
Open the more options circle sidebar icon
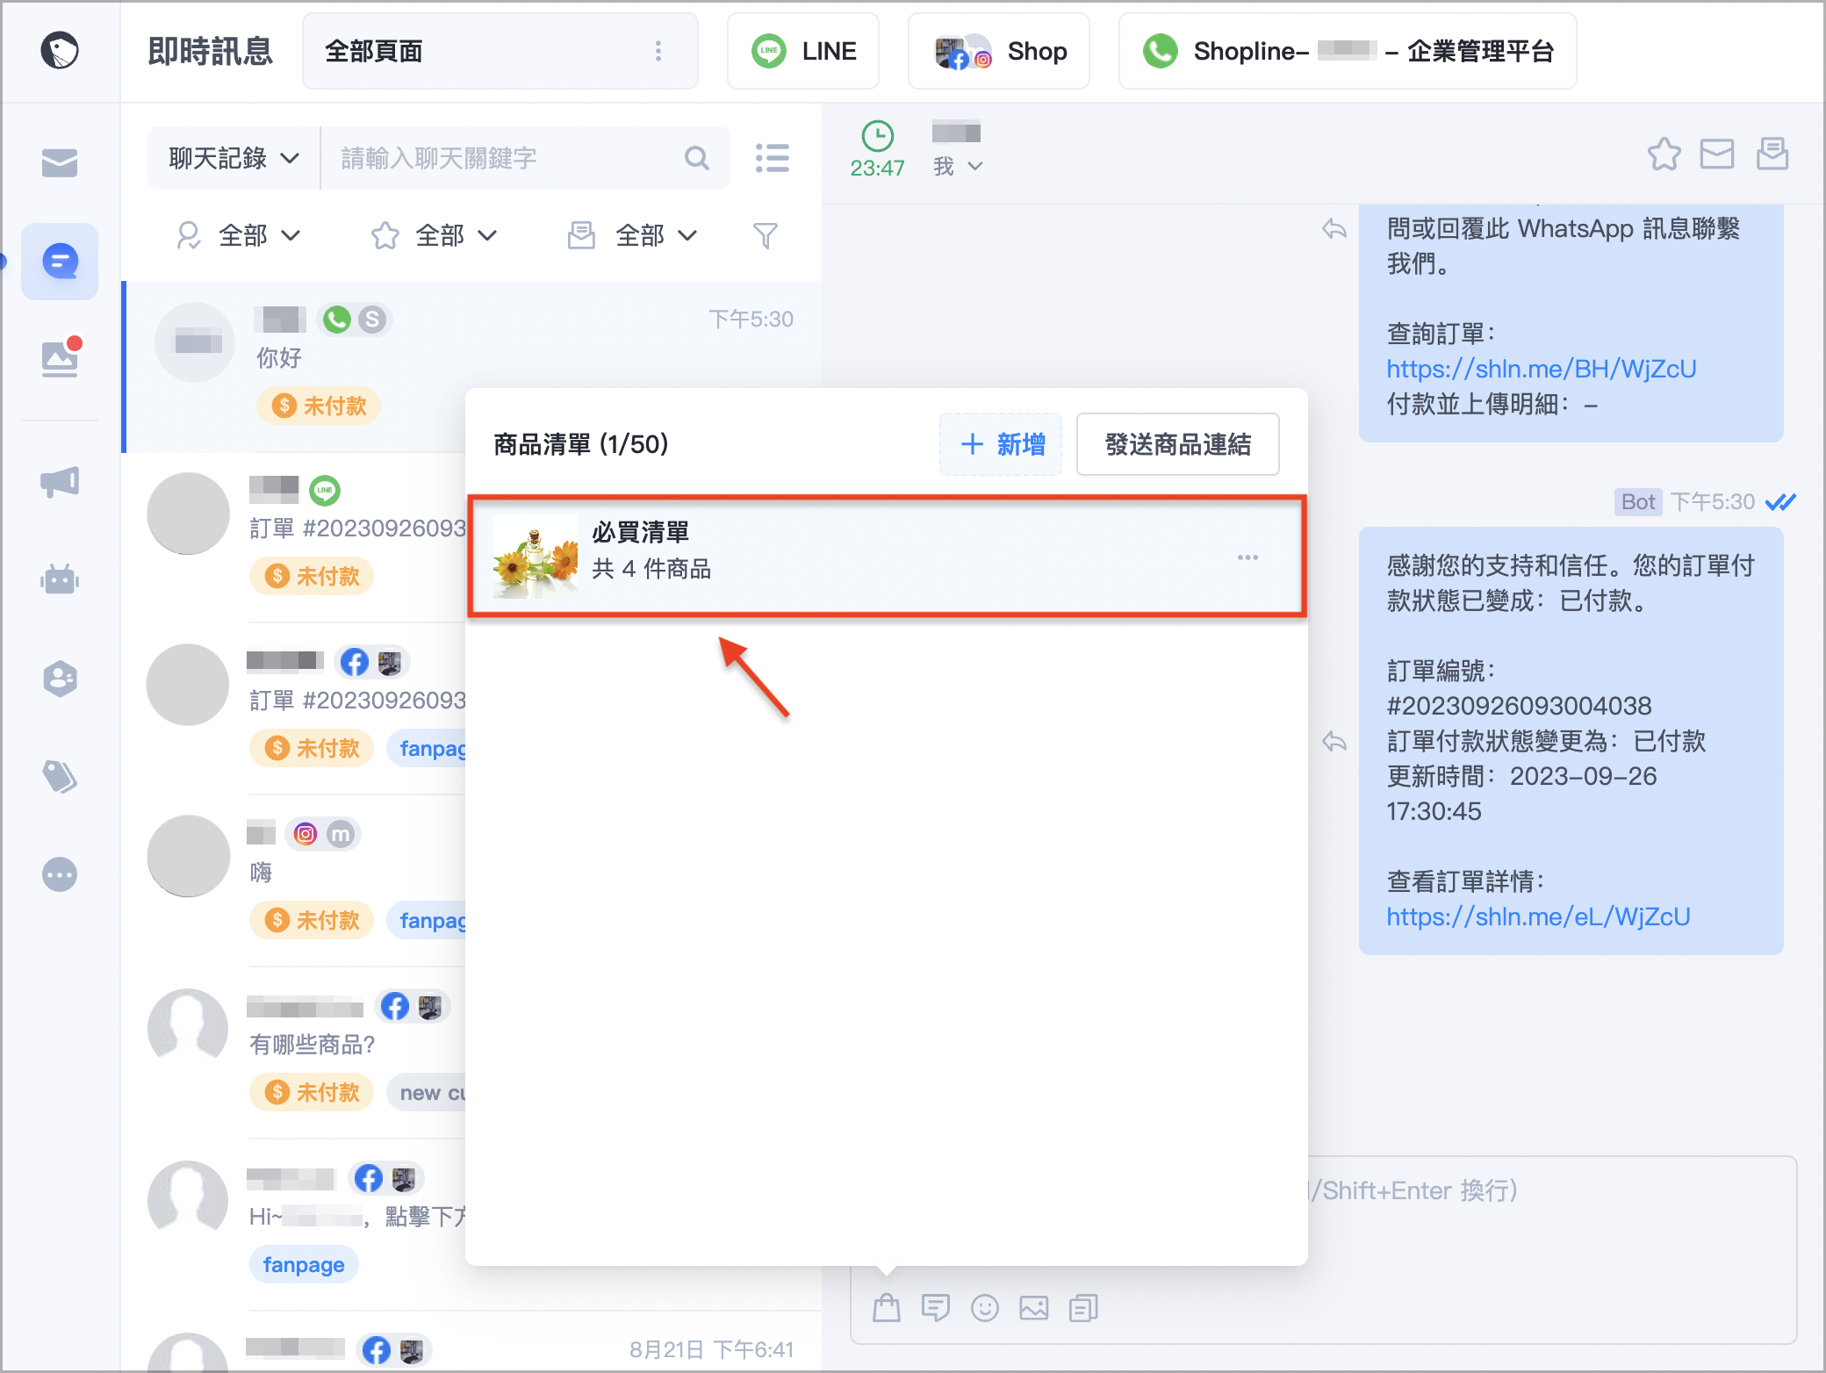pos(60,875)
